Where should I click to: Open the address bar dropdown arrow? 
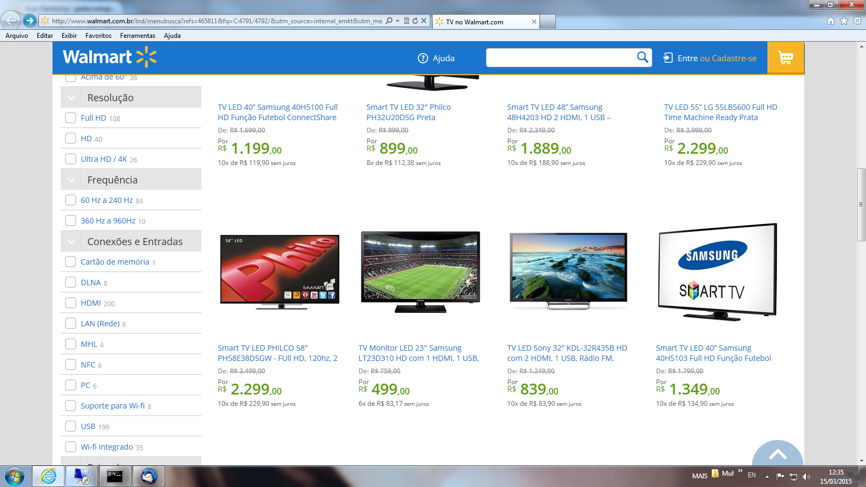398,21
